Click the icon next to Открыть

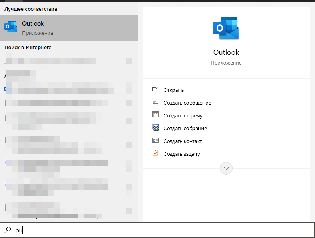click(x=155, y=90)
